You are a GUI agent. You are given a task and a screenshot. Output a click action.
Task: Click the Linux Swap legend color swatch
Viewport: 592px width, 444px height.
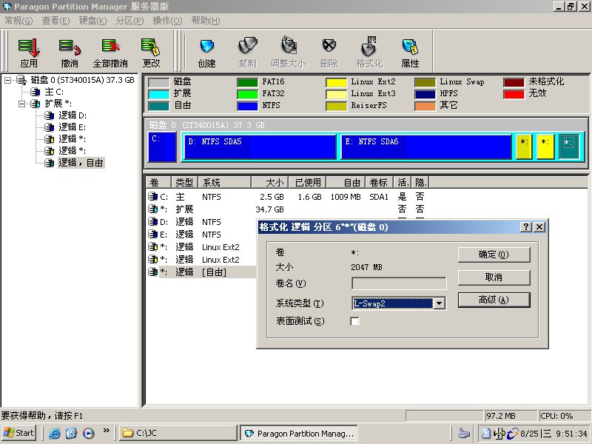click(425, 82)
